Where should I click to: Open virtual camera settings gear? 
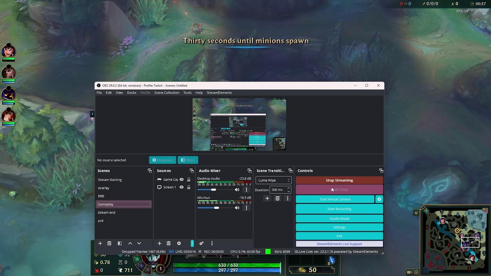pyautogui.click(x=379, y=199)
